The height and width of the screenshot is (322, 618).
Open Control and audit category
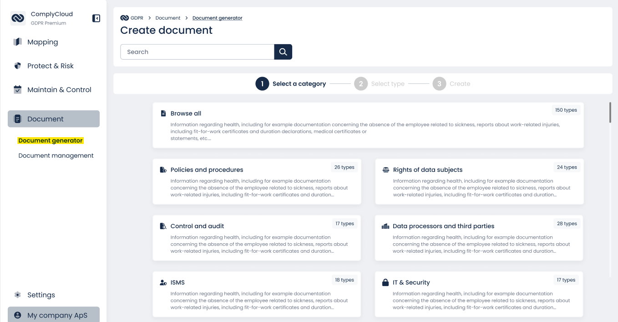pyautogui.click(x=257, y=238)
